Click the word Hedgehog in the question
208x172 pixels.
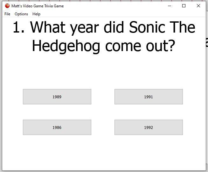click(x=66, y=46)
